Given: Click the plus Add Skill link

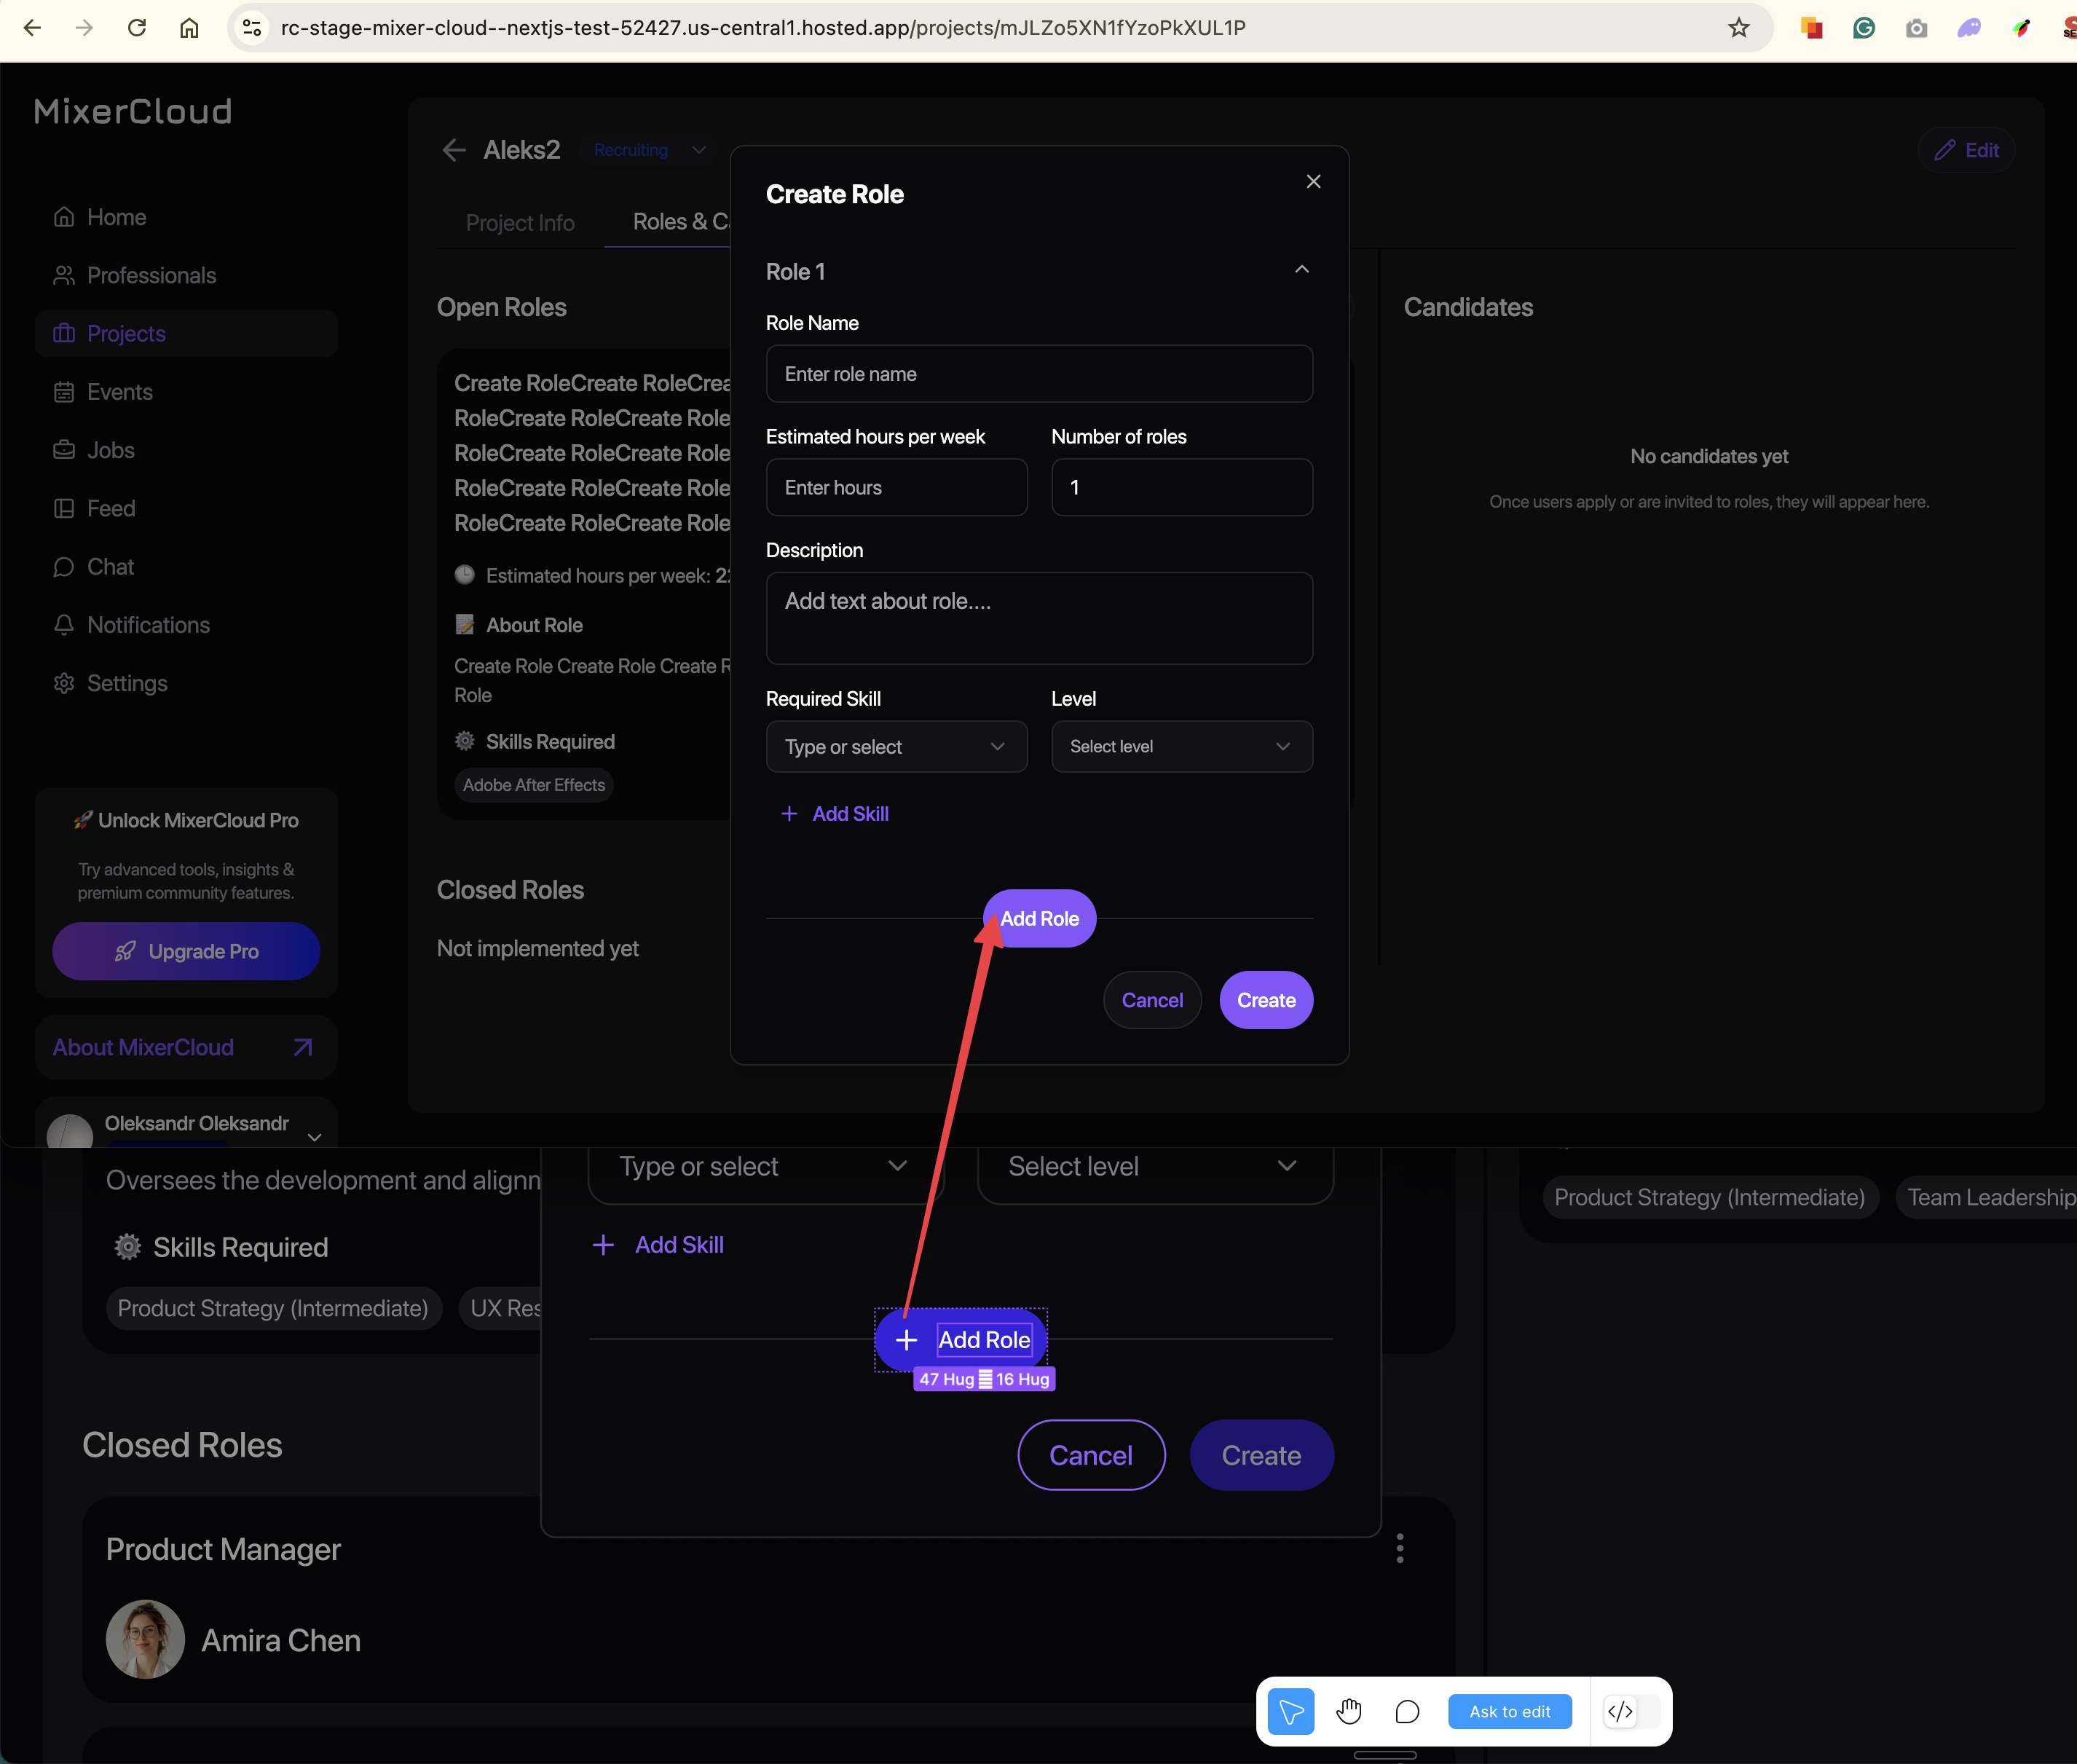Looking at the screenshot, I should pyautogui.click(x=835, y=814).
